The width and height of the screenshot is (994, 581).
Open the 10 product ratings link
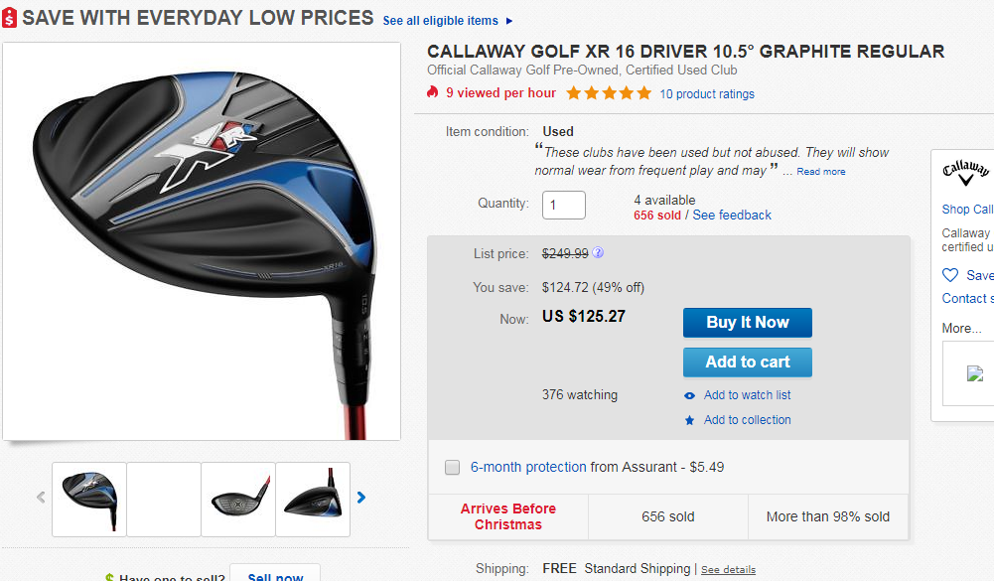707,94
